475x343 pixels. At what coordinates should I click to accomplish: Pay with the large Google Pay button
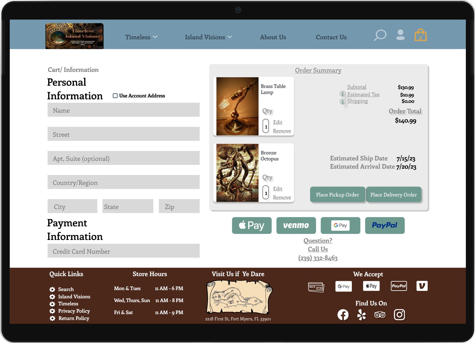tap(341, 226)
